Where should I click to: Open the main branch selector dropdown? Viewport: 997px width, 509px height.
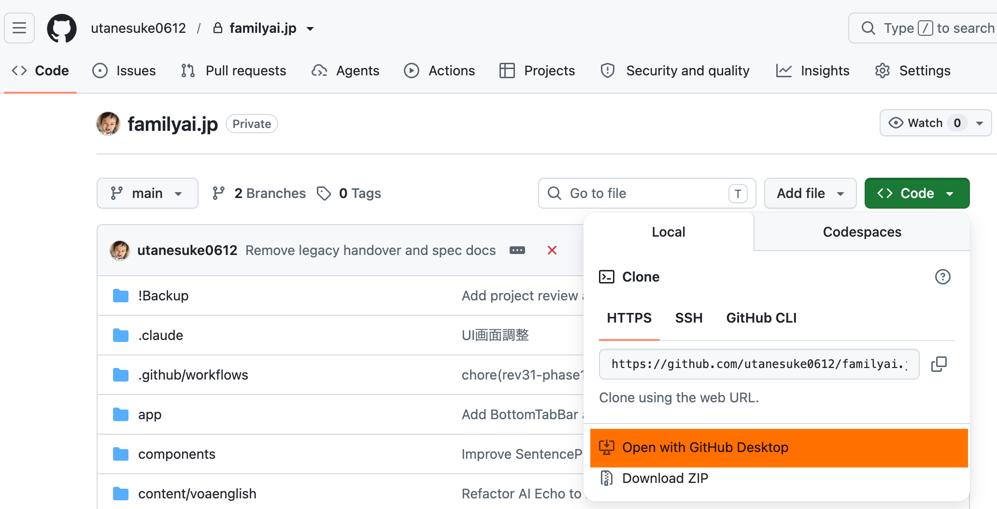click(147, 193)
